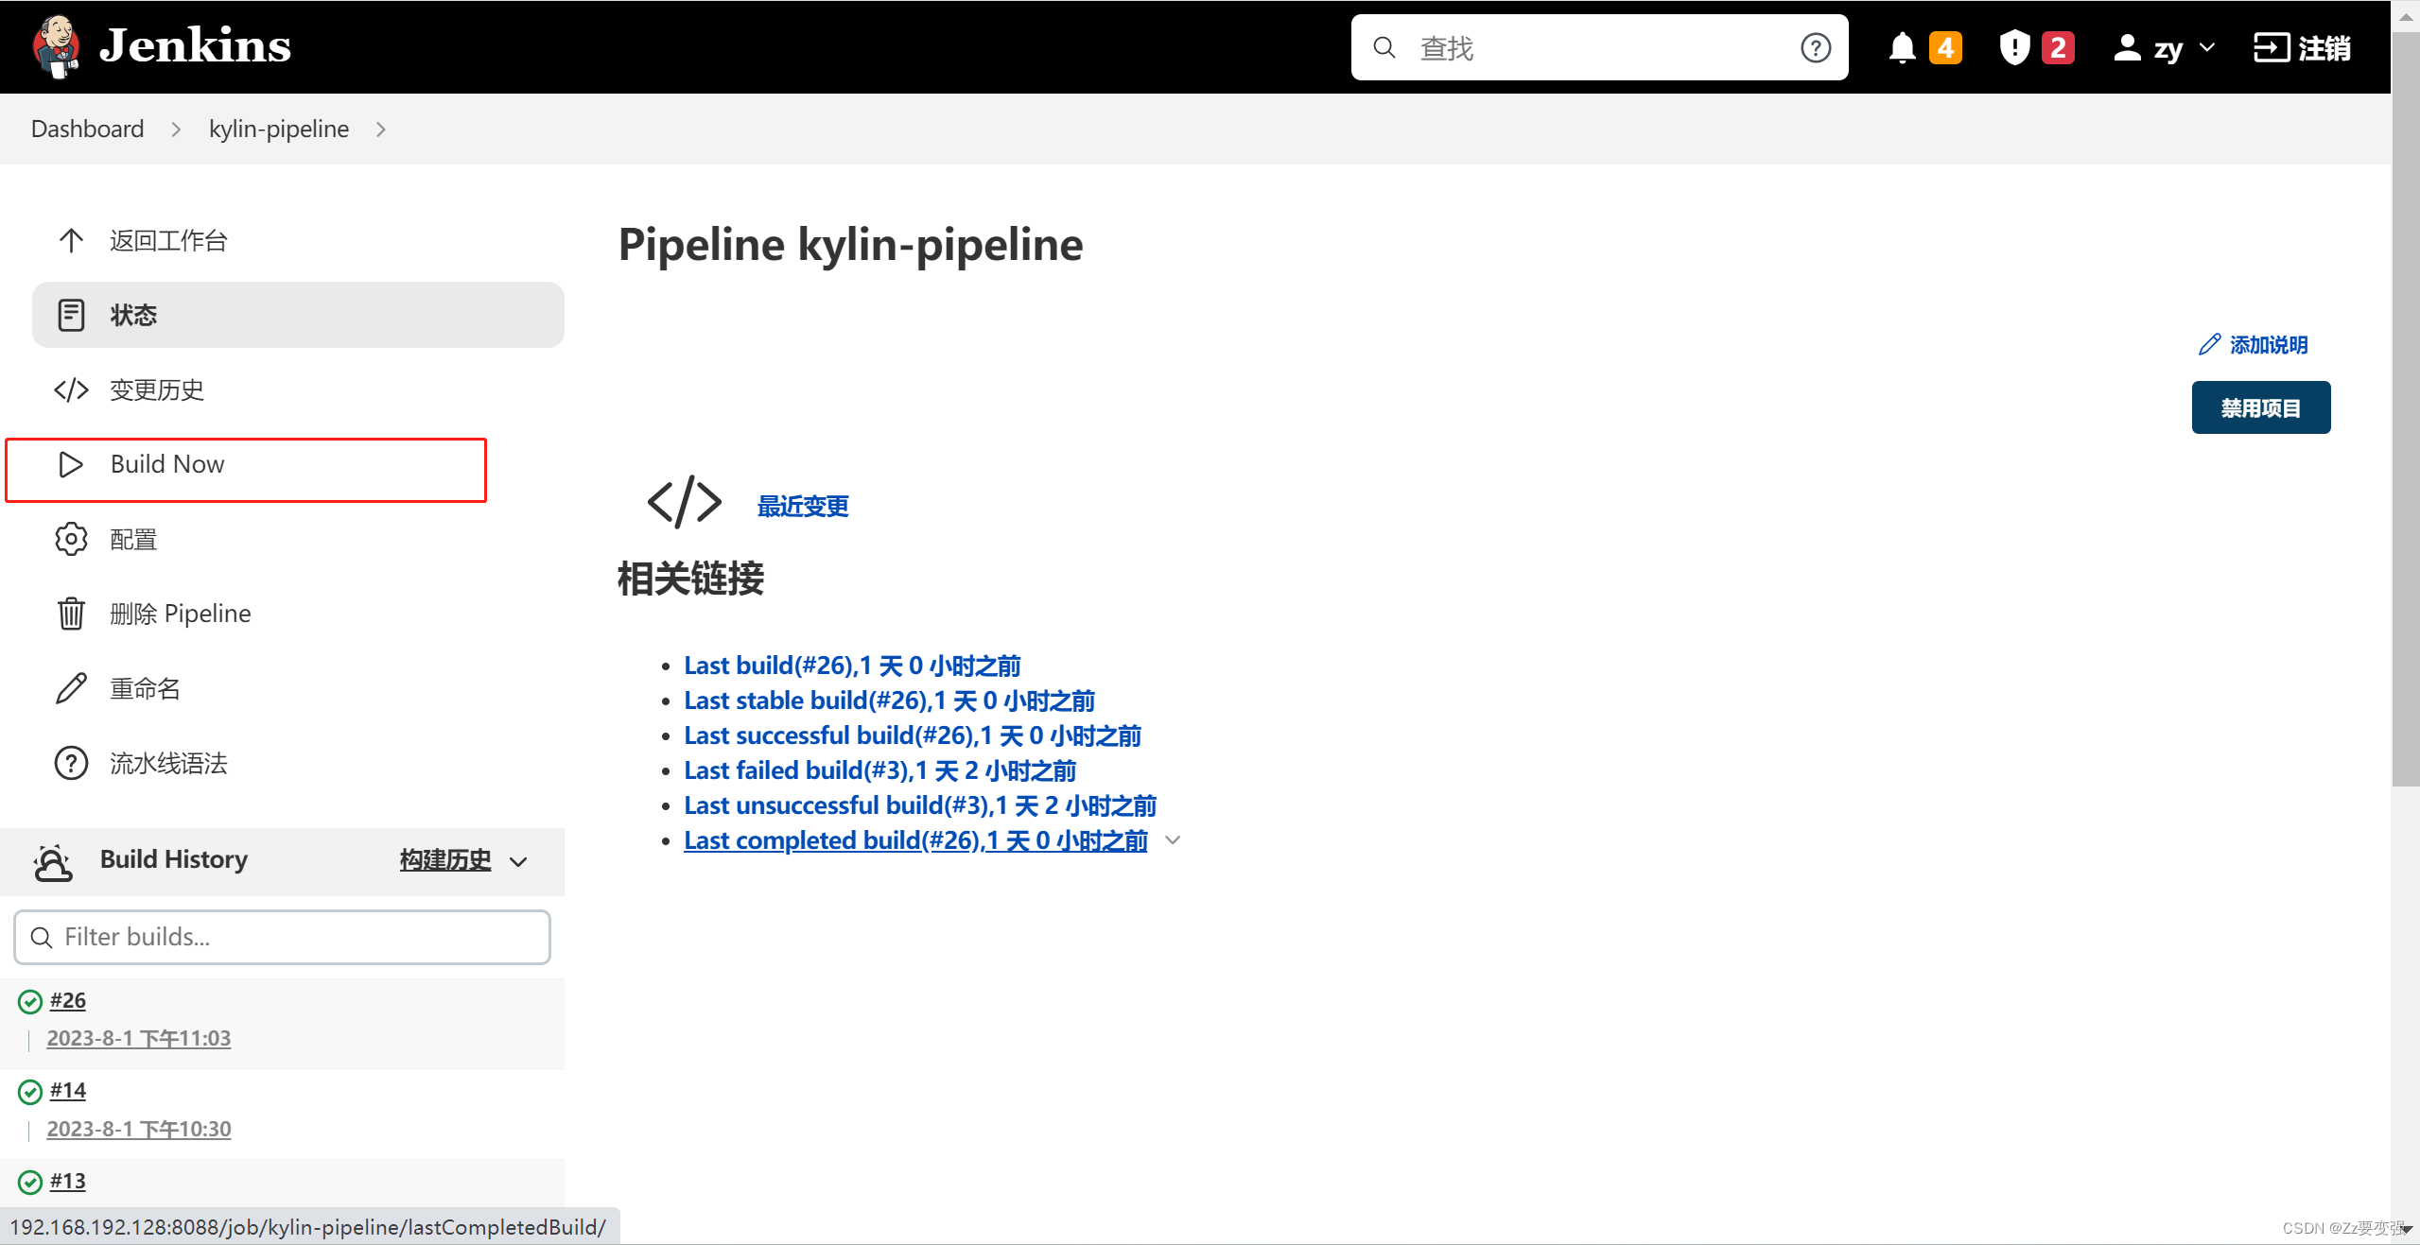Select the 重命名 rename pencil icon
Image resolution: width=2420 pixels, height=1245 pixels.
point(70,687)
